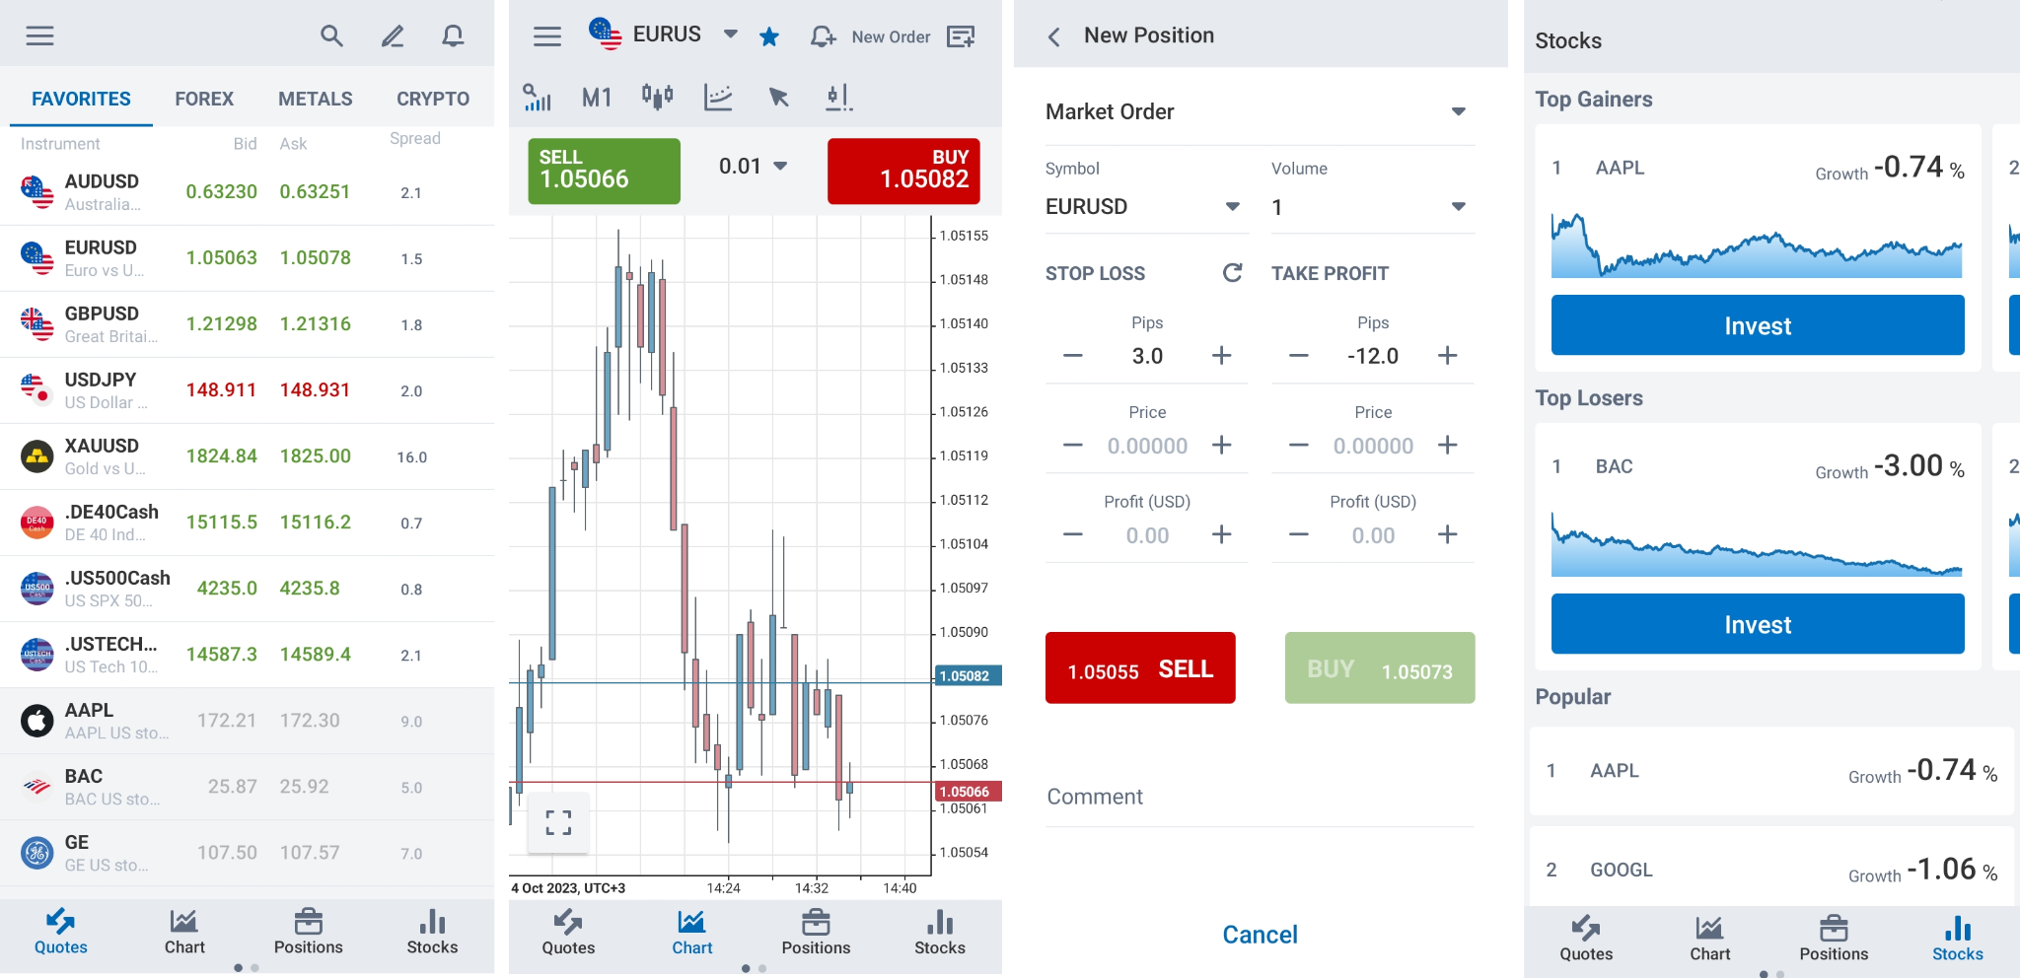Invest in AAPL under Top Gainers
The width and height of the screenshot is (2020, 978).
(1757, 325)
